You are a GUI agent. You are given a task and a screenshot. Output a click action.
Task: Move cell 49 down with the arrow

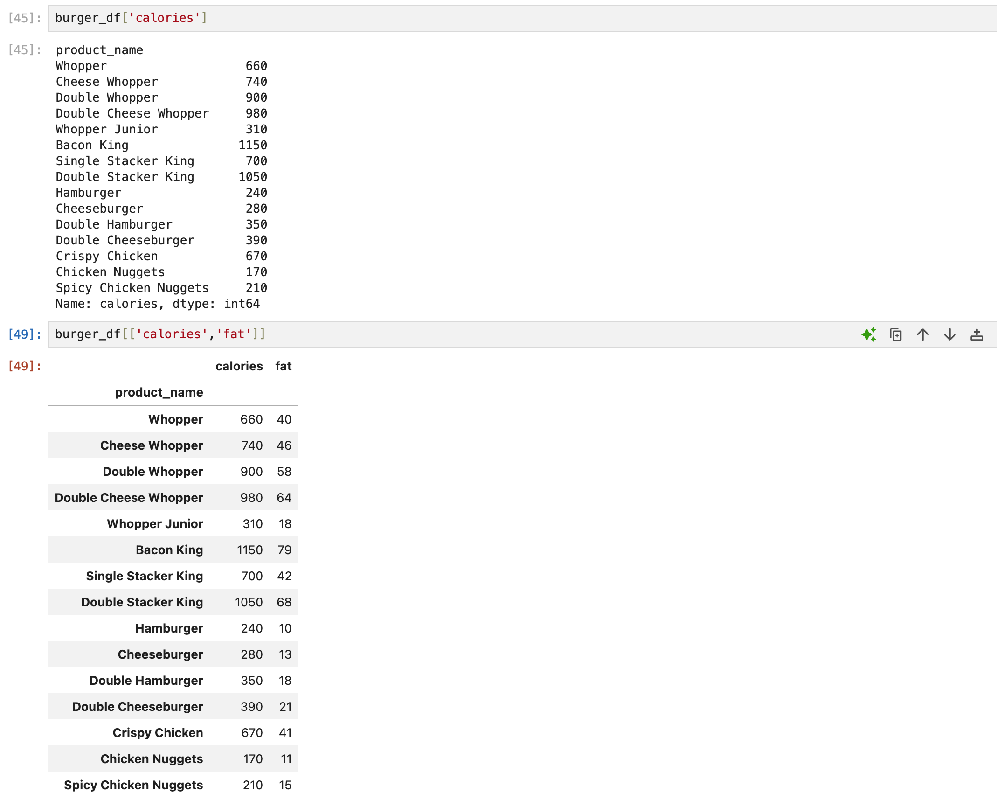point(950,334)
